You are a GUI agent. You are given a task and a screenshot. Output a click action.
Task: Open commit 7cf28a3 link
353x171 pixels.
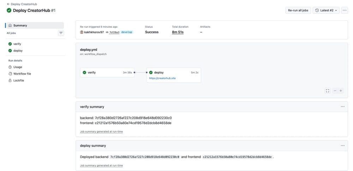114,32
